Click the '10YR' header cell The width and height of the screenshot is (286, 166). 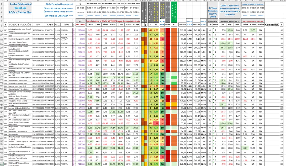(237, 25)
